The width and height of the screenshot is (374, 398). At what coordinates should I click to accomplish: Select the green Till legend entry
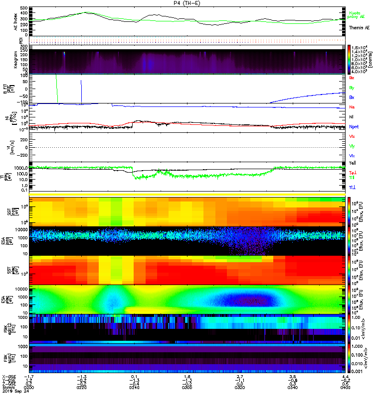(352, 178)
